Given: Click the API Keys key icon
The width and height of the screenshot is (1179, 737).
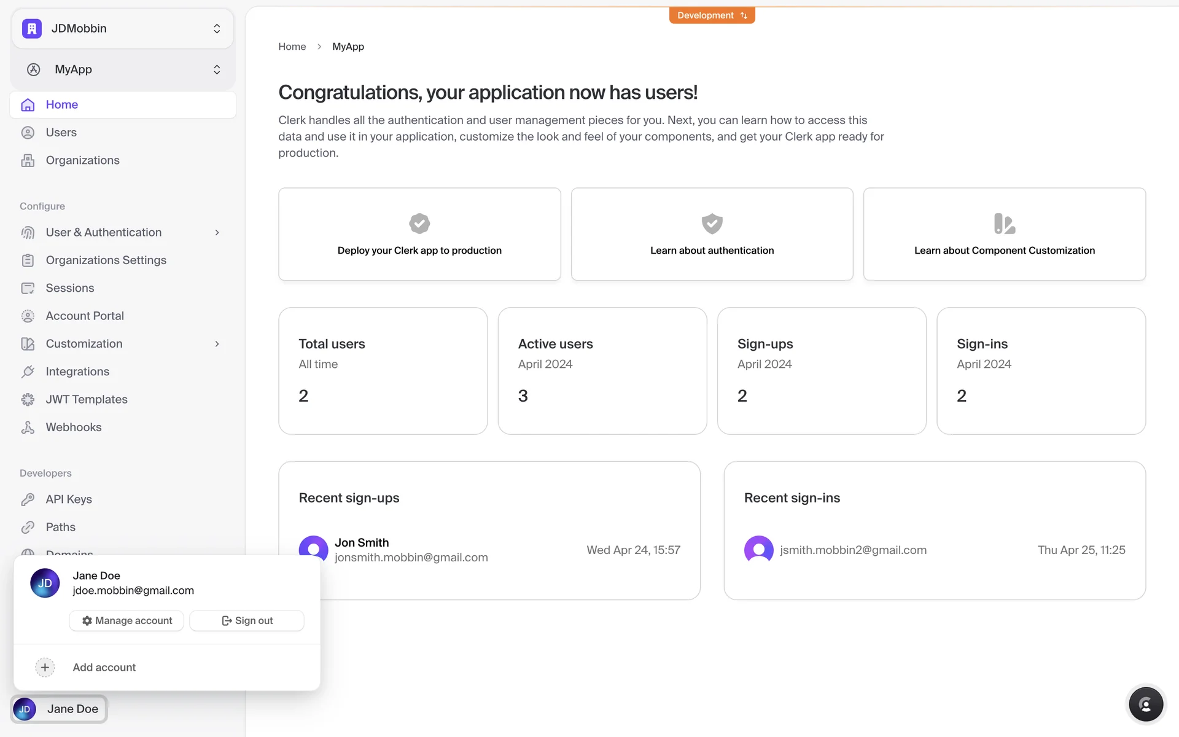Looking at the screenshot, I should [x=28, y=499].
